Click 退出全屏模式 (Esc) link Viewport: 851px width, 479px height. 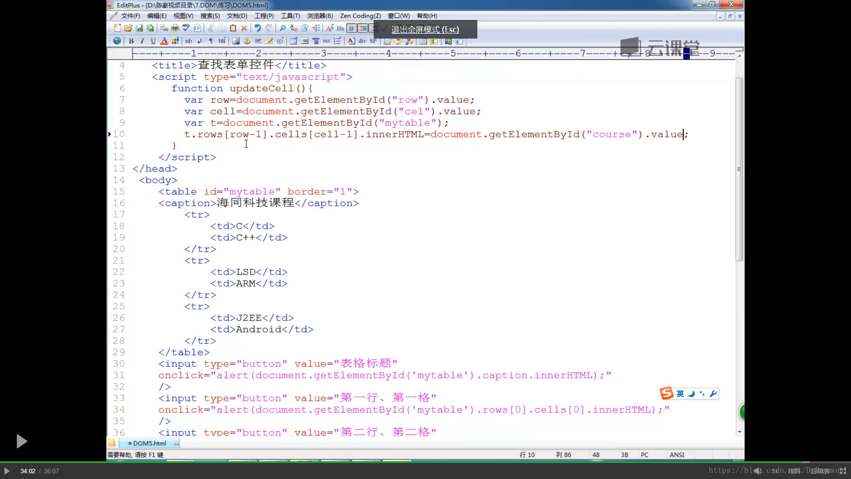click(x=425, y=30)
